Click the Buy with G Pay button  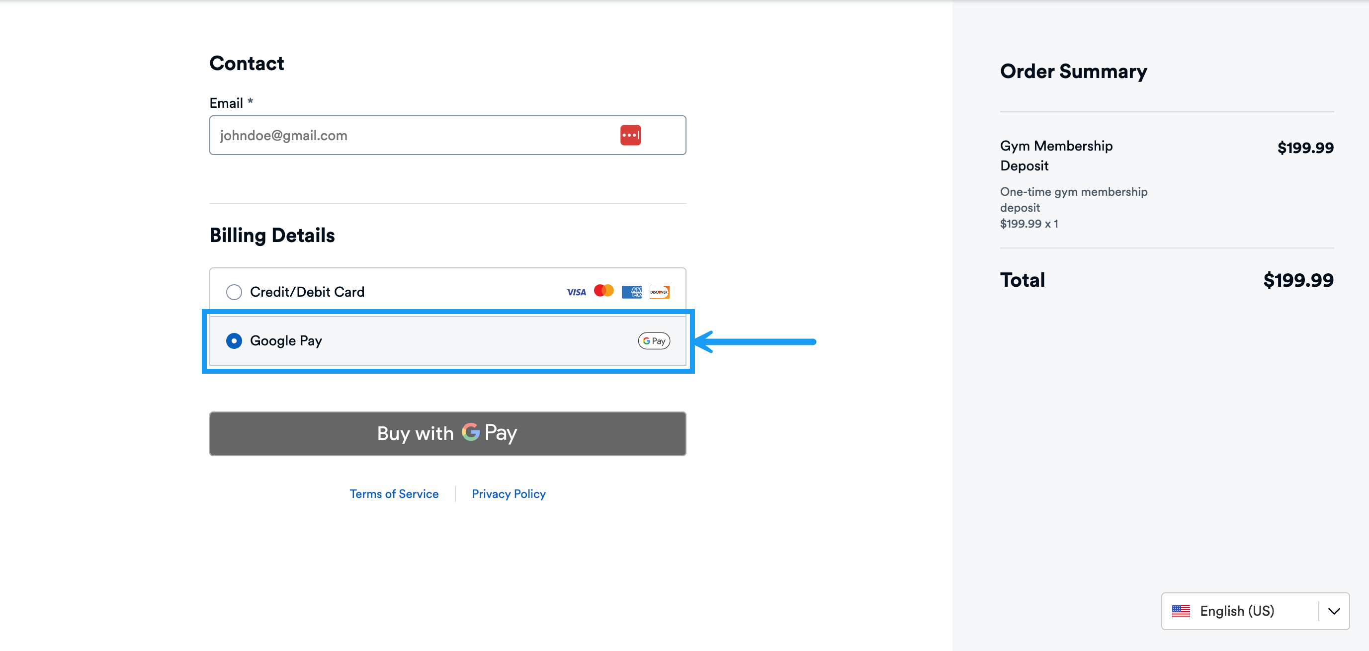447,433
